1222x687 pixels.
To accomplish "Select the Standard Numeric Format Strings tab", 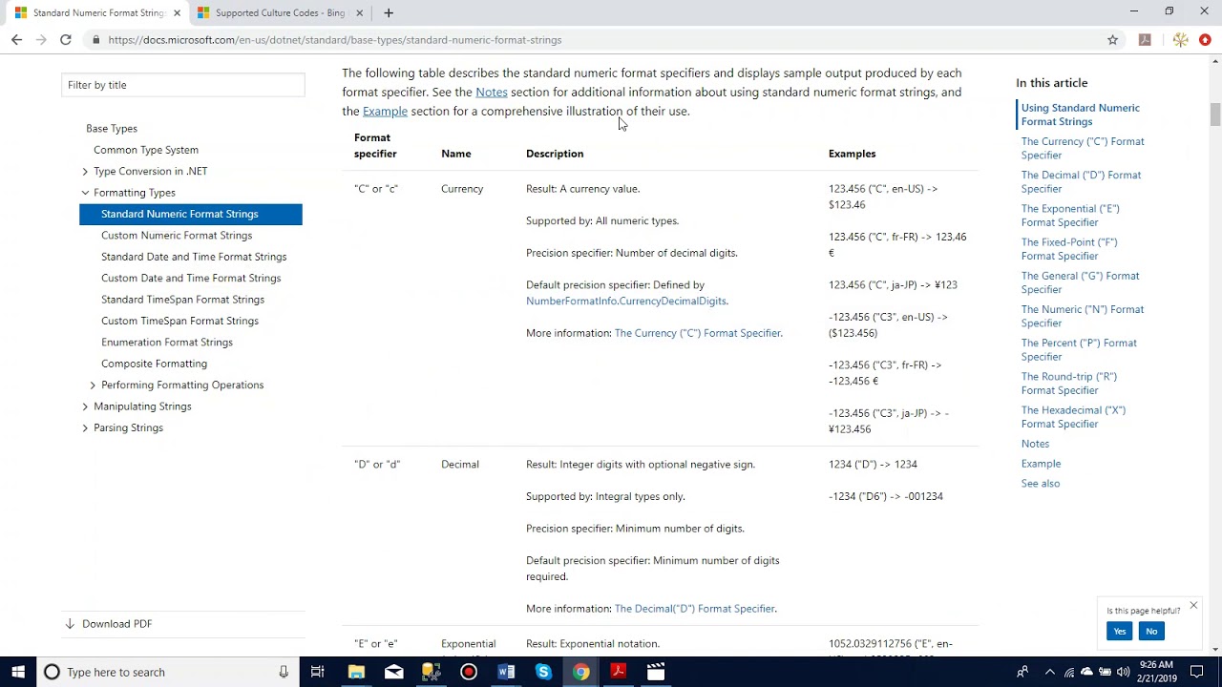I will click(97, 13).
